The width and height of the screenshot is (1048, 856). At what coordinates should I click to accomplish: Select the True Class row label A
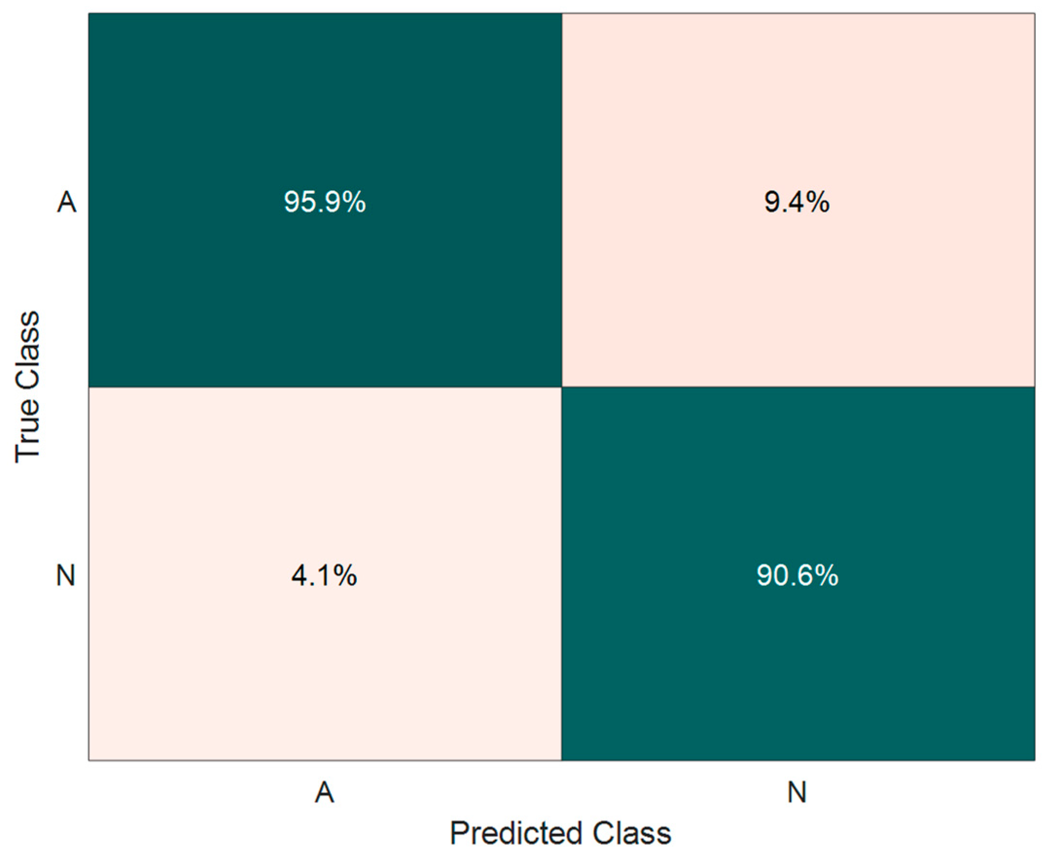coord(67,201)
